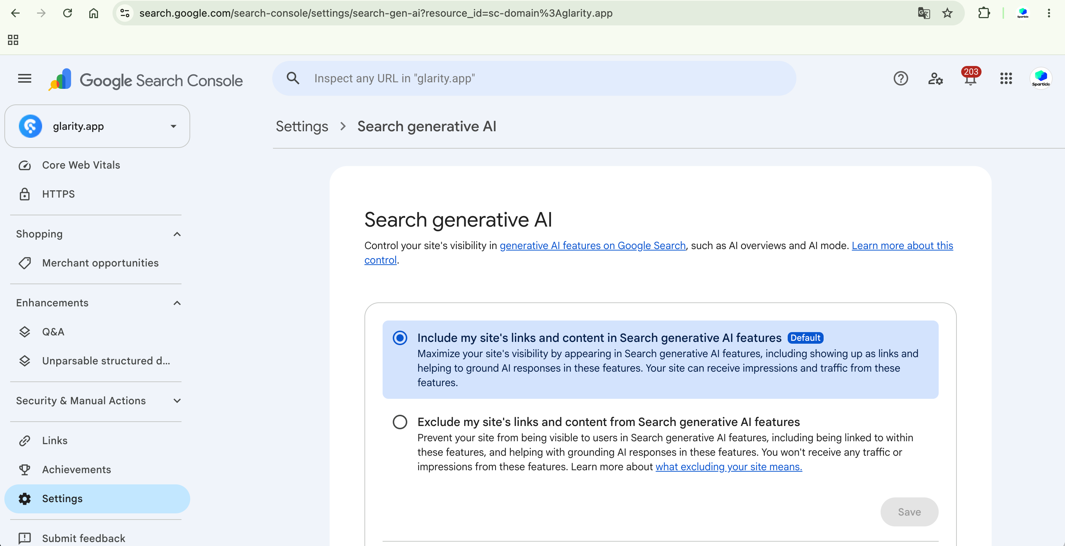Viewport: 1065px width, 546px height.
Task: Open the help question mark icon
Action: click(901, 78)
